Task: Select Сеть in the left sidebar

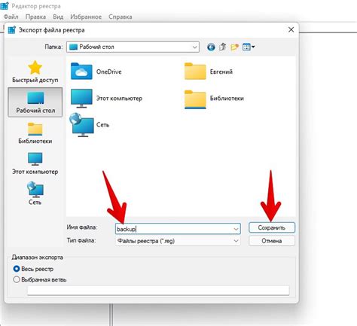Action: (35, 193)
